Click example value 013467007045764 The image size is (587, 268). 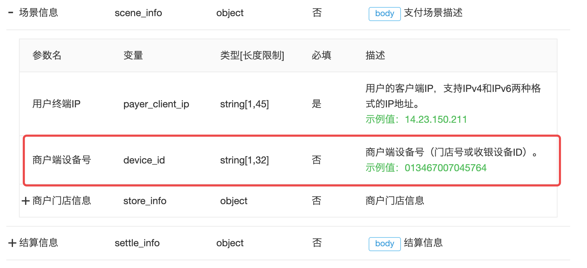click(446, 168)
